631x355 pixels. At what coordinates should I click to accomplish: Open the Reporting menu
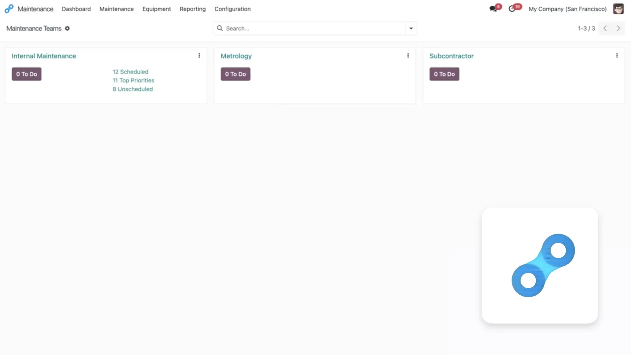click(x=193, y=9)
